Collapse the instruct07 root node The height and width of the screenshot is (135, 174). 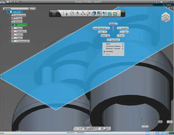pyautogui.click(x=5, y=12)
